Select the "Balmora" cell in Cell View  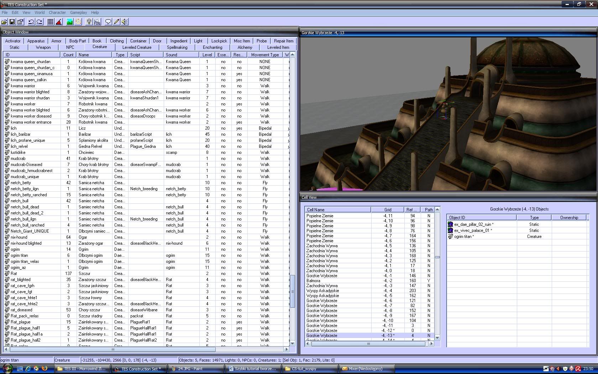pyautogui.click(x=369, y=281)
